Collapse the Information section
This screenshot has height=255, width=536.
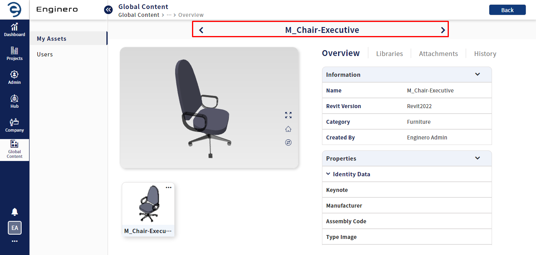[477, 74]
